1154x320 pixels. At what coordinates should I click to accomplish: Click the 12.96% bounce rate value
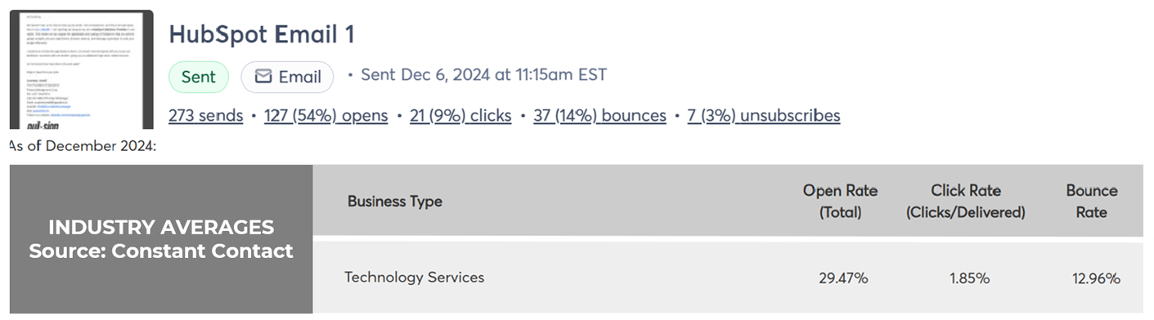coord(1096,278)
